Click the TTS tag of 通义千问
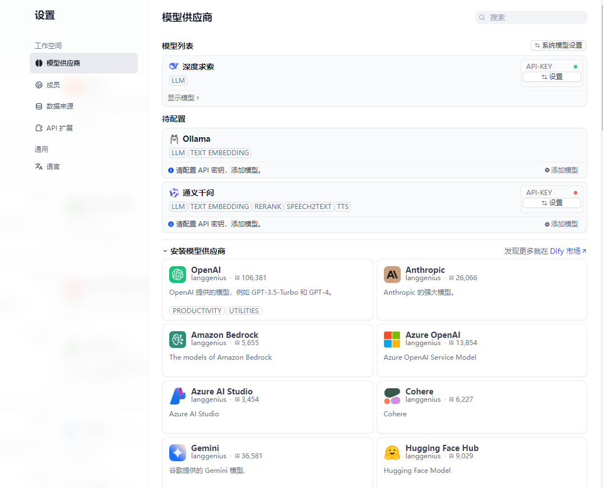This screenshot has height=488, width=603. 342,207
